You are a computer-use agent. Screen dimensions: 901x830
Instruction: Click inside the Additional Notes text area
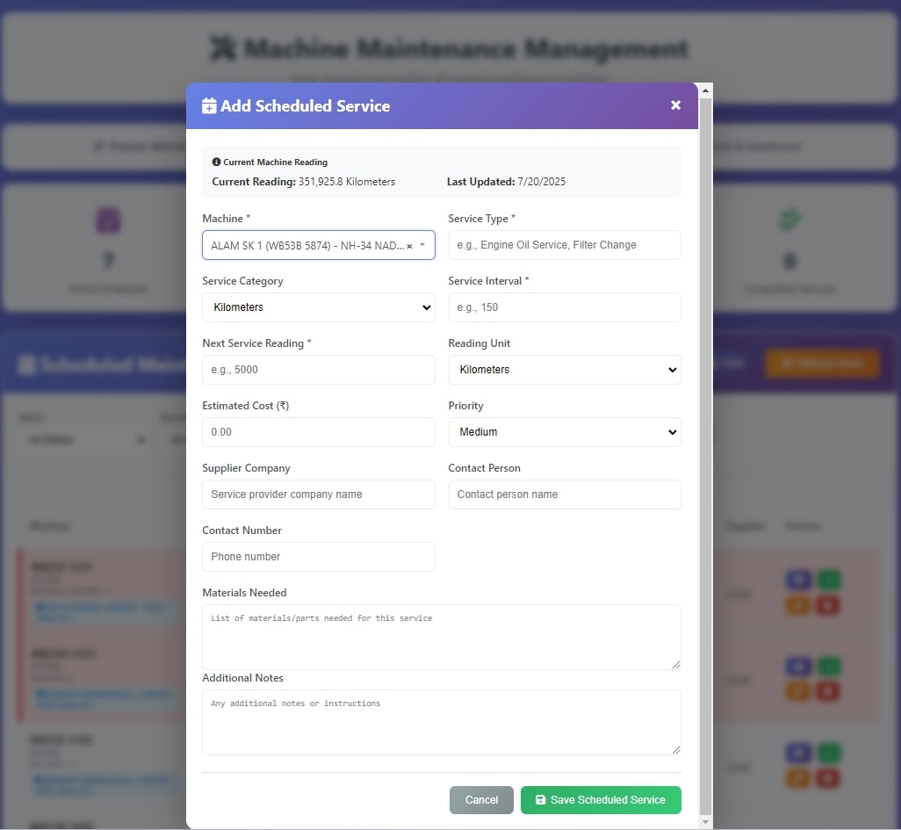coord(441,722)
